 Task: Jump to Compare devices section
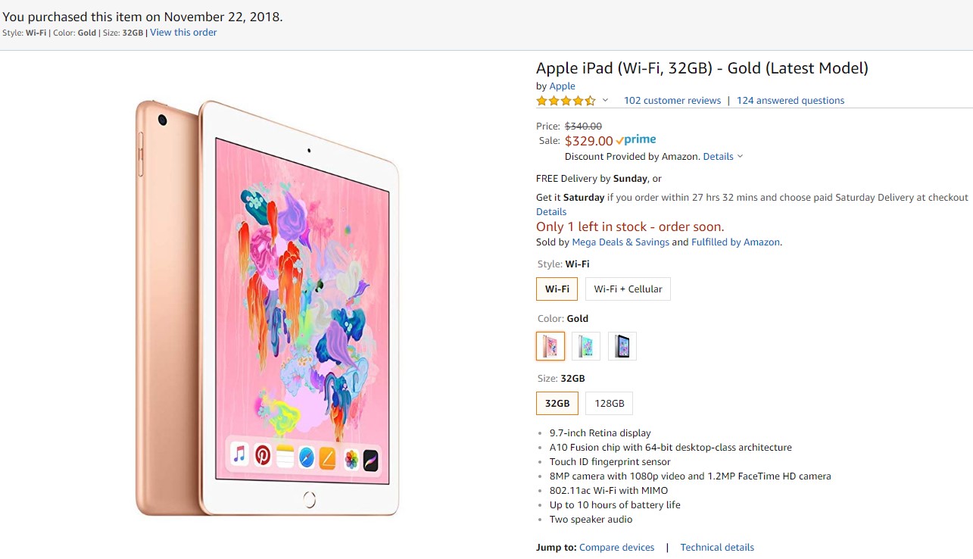point(616,548)
